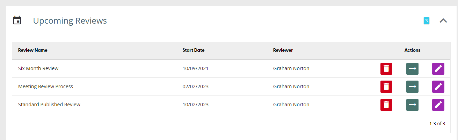The height and width of the screenshot is (140, 458).
Task: Select the Meeting Review Process row name
Action: tap(45, 87)
